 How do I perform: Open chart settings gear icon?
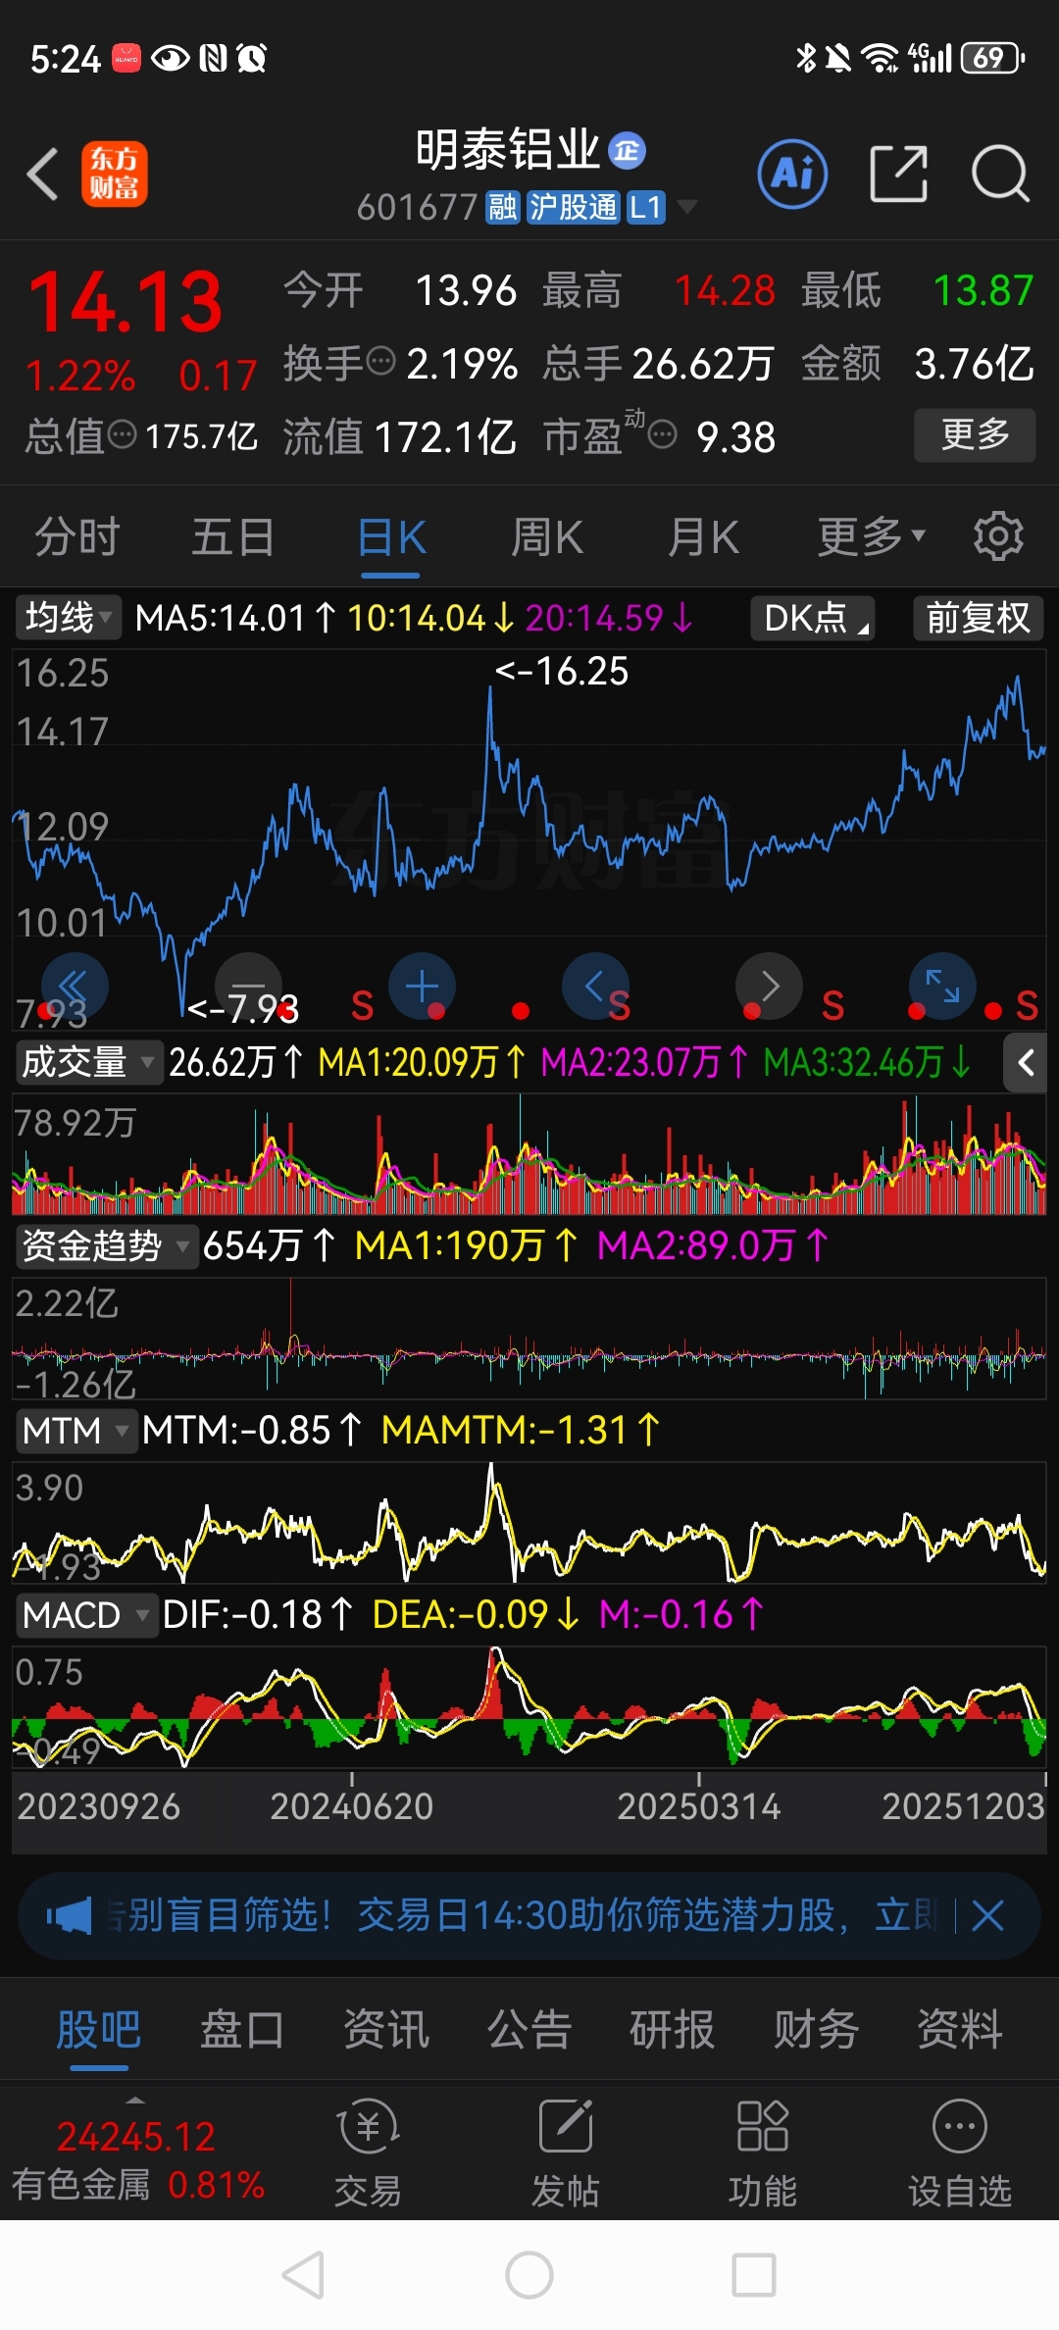pos(998,536)
